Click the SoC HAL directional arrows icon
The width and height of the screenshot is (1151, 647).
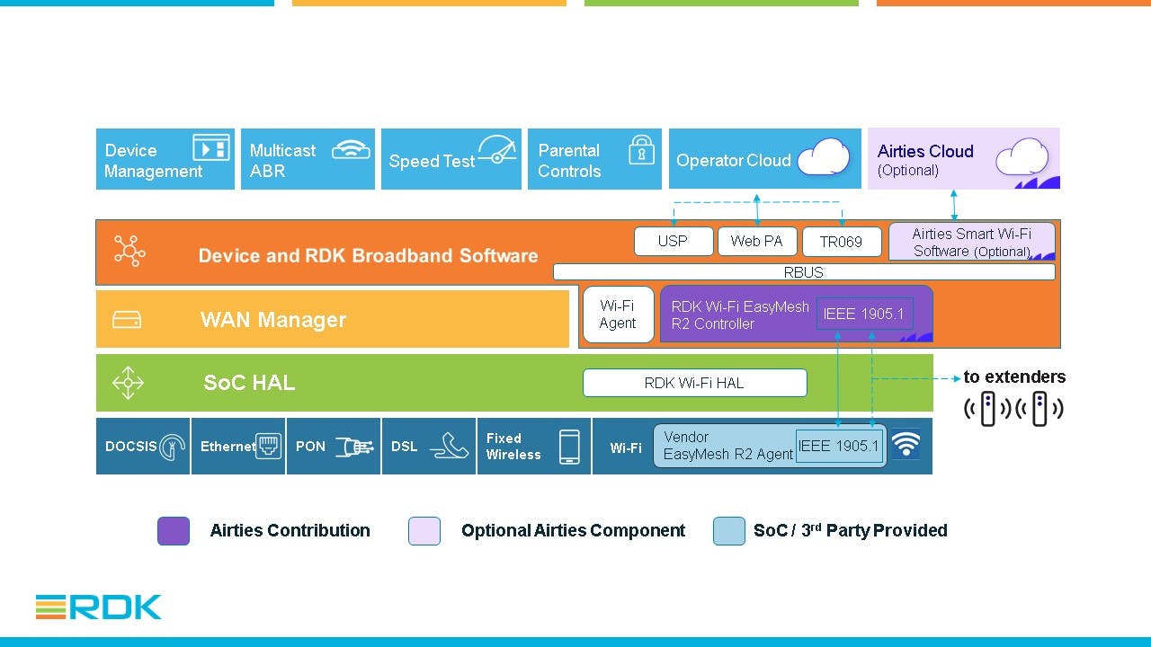click(x=128, y=383)
